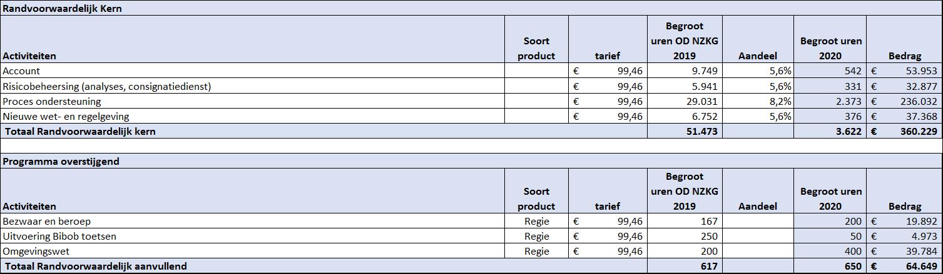
Task: Select the 29.031 budgeted hours cell
Action: click(702, 101)
